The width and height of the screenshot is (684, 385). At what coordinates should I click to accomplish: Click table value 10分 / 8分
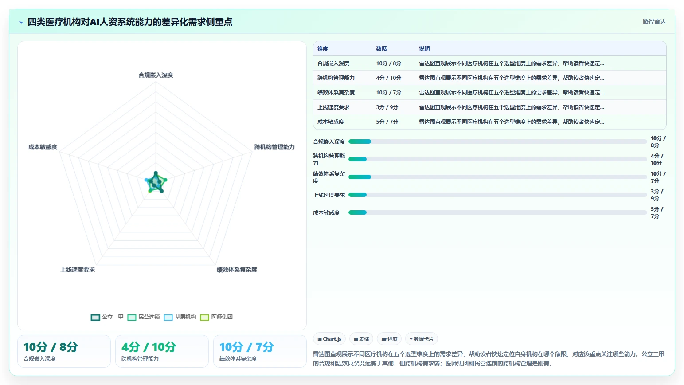pos(389,63)
